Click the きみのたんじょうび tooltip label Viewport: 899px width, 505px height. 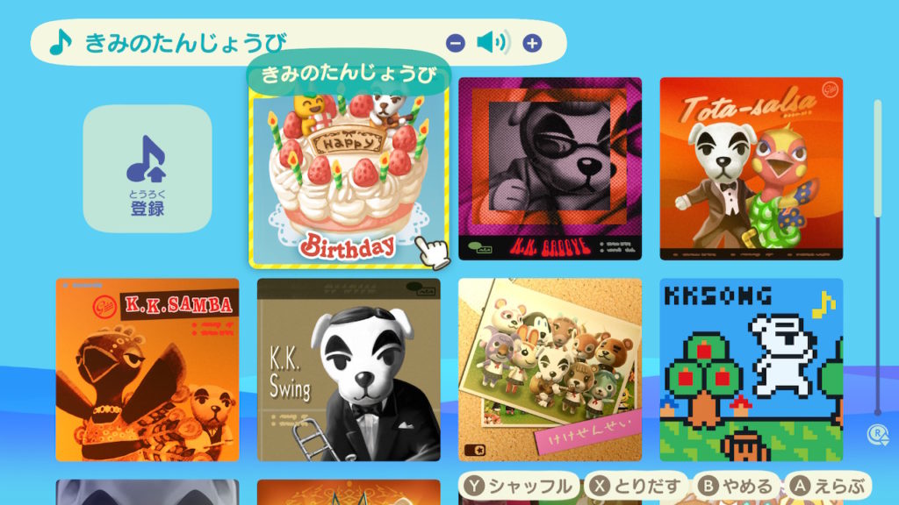click(x=349, y=75)
